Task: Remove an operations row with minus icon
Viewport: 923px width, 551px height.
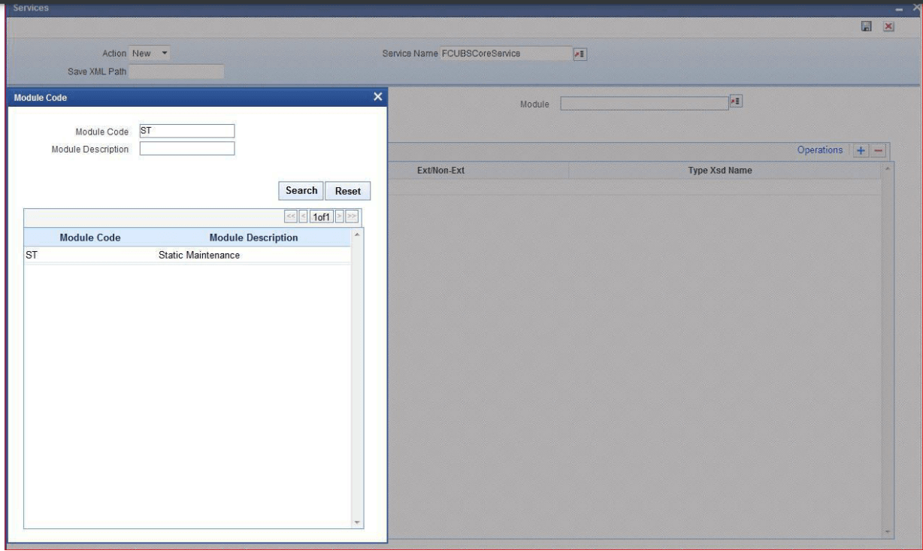Action: coord(877,150)
